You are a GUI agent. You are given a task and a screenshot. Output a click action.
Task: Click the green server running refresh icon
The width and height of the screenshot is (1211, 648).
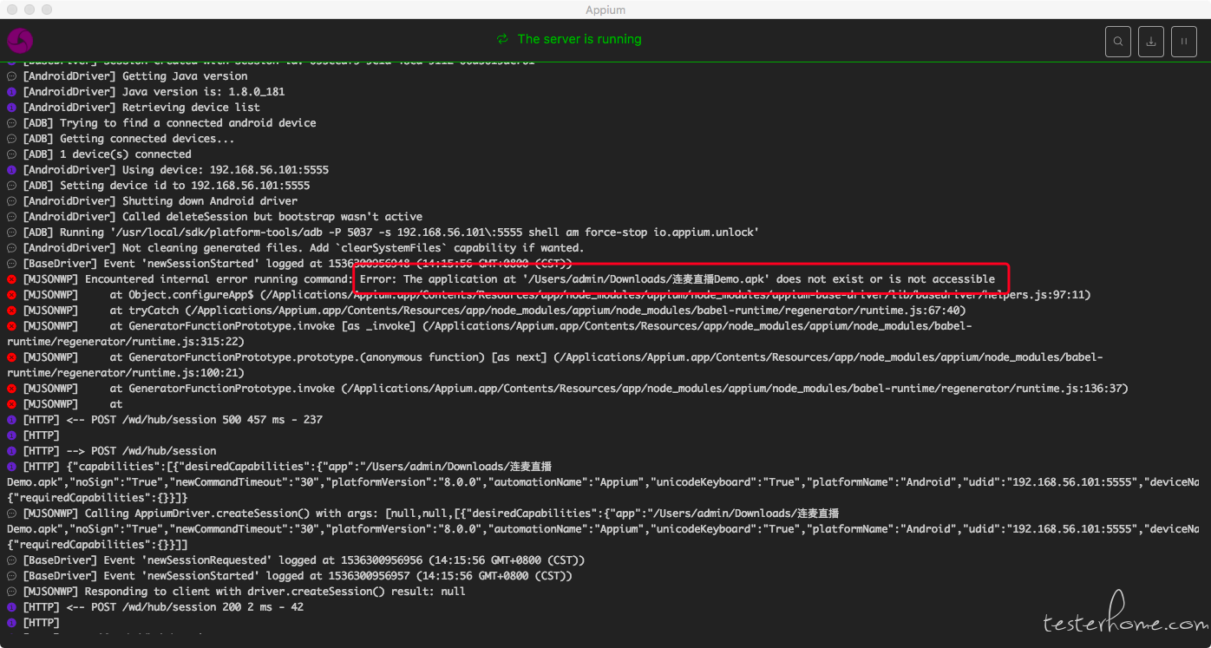[502, 39]
